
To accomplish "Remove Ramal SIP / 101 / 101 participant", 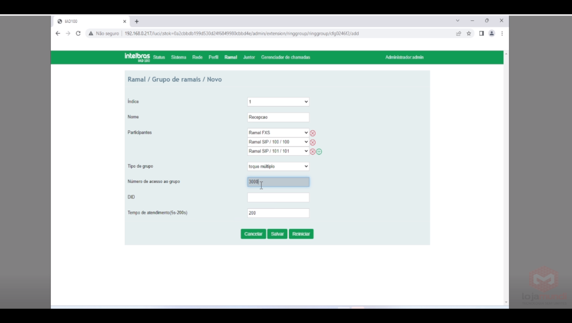I will click(312, 152).
